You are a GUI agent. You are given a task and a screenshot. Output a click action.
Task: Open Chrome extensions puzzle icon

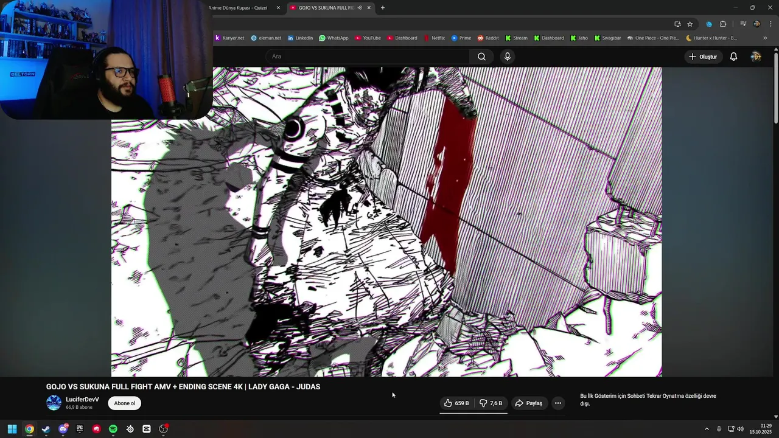pyautogui.click(x=723, y=24)
